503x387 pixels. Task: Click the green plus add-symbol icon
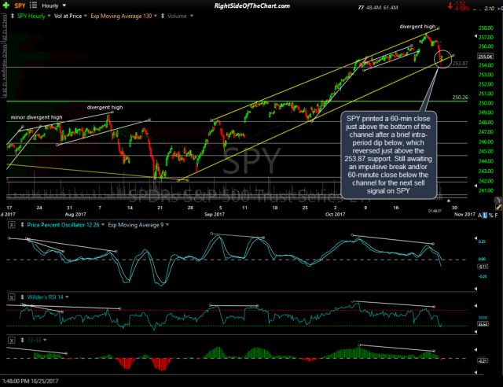point(6,6)
